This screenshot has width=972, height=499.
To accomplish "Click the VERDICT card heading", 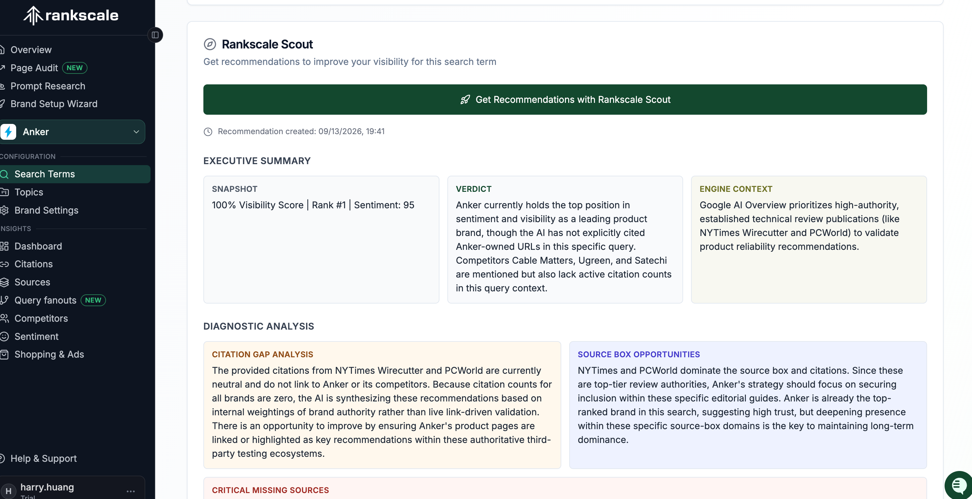I will tap(473, 189).
